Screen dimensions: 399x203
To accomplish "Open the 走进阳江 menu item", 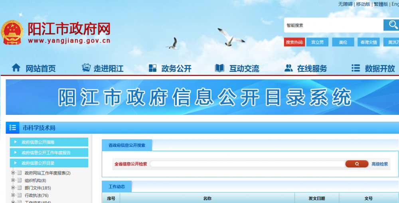I will point(109,69).
